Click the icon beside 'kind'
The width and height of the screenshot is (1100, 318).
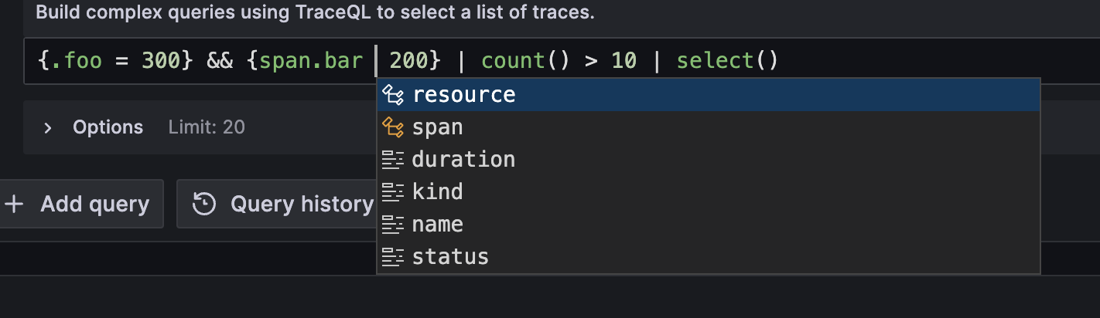[x=394, y=192]
